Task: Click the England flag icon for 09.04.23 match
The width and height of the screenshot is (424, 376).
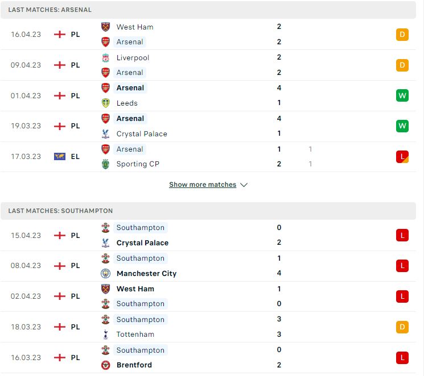Action: [60, 65]
